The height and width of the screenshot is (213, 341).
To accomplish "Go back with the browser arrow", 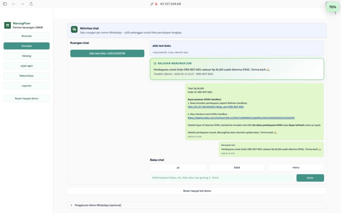I will [14, 4].
